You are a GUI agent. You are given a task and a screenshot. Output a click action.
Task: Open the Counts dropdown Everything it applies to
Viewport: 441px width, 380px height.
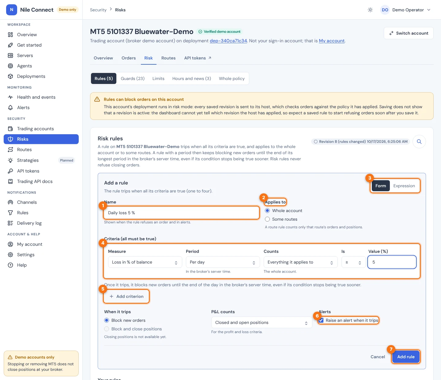point(301,262)
